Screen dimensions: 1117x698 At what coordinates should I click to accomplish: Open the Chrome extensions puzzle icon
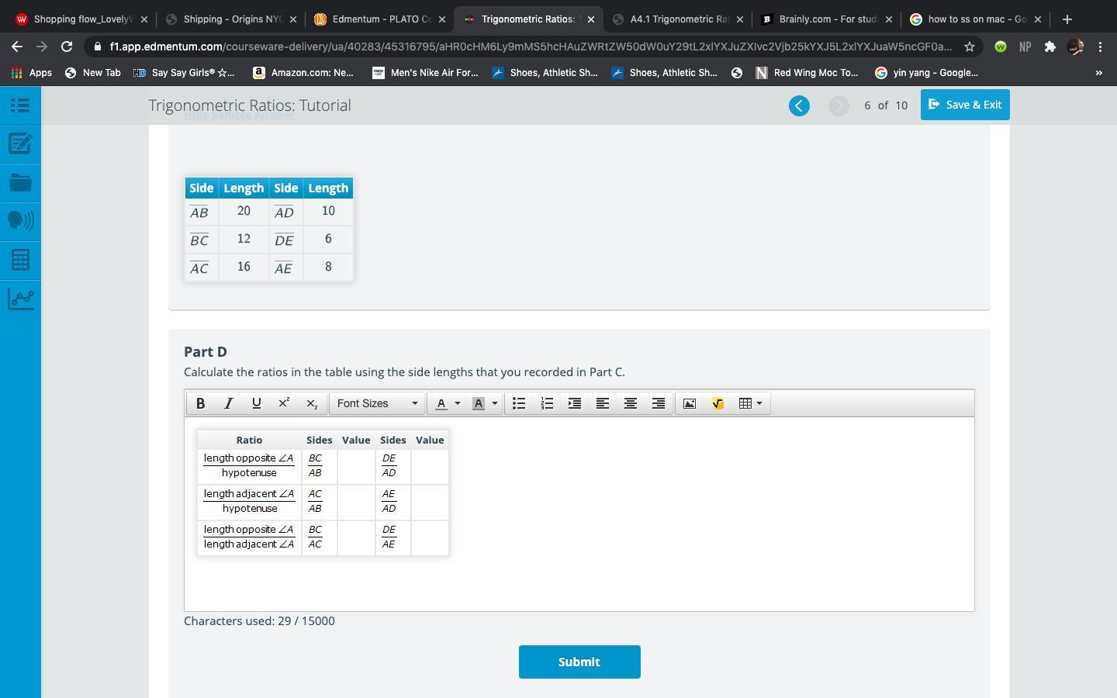1050,47
